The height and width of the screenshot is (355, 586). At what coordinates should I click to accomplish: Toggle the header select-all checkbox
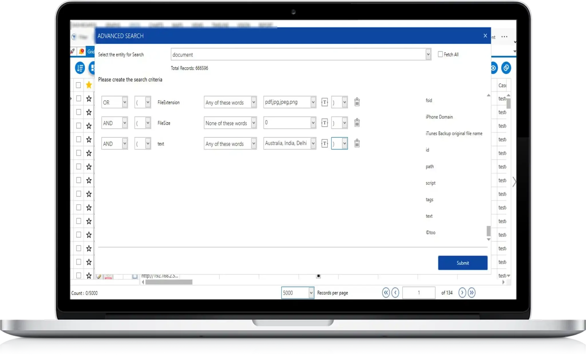point(78,85)
